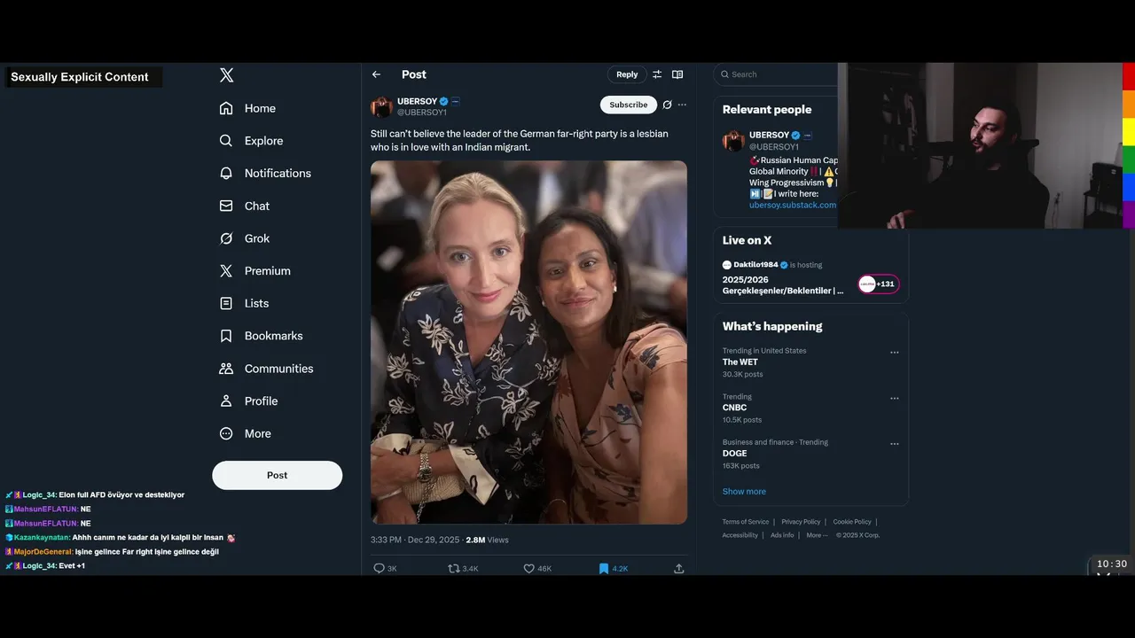Open the CNBC trending topic
1135x638 pixels.
[734, 408]
